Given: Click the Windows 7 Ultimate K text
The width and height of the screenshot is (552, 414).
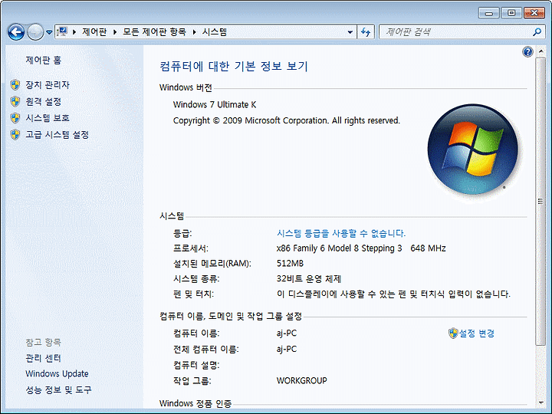Looking at the screenshot, I should (x=215, y=104).
